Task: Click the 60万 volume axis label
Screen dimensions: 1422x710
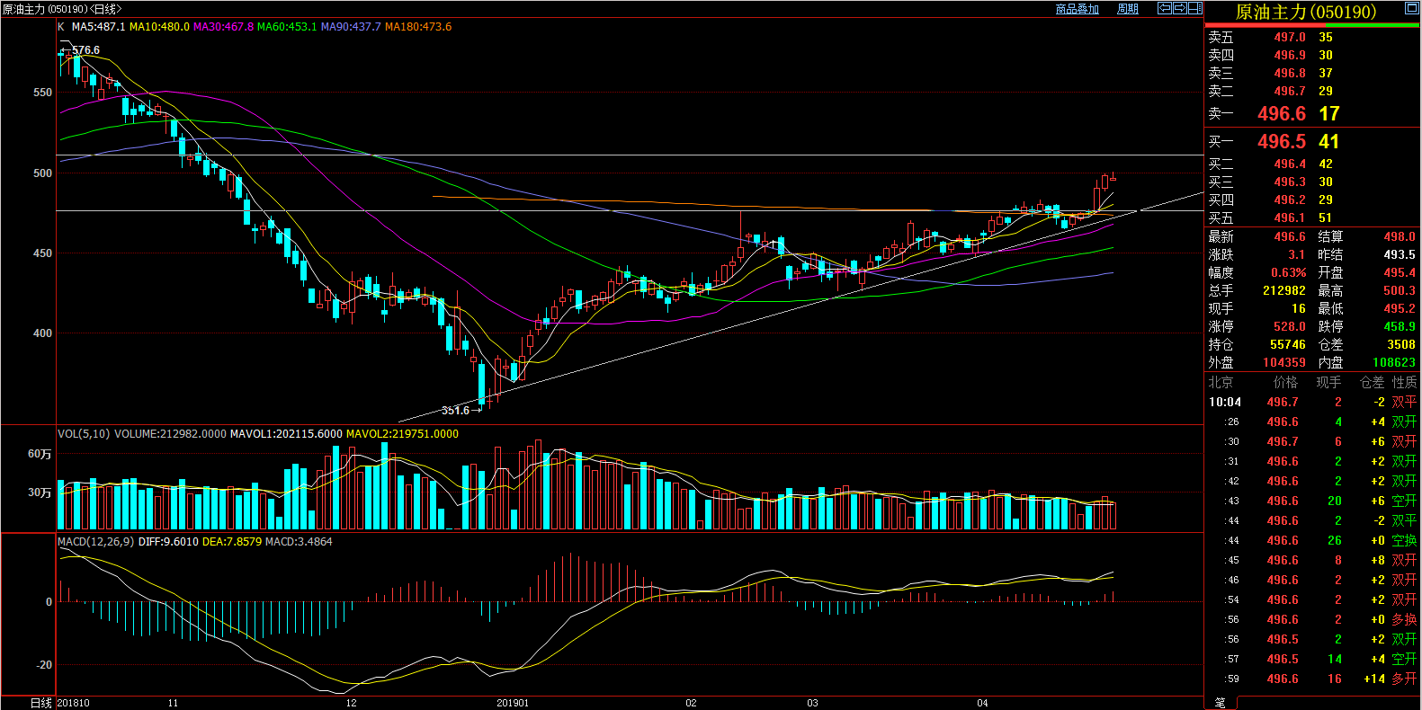Action: pyautogui.click(x=40, y=455)
